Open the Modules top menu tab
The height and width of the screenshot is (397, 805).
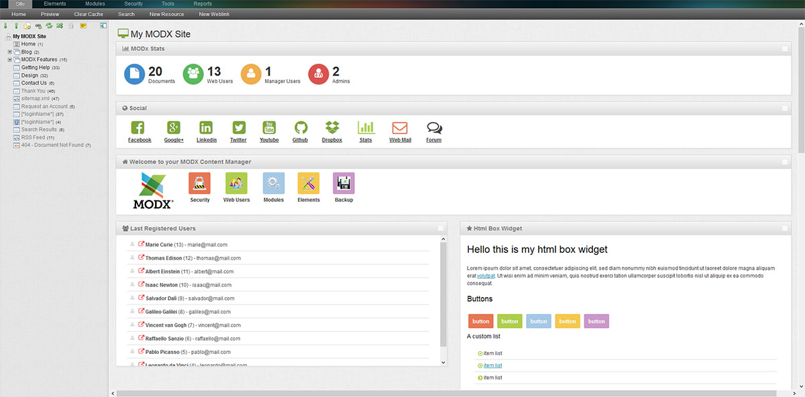pos(95,4)
